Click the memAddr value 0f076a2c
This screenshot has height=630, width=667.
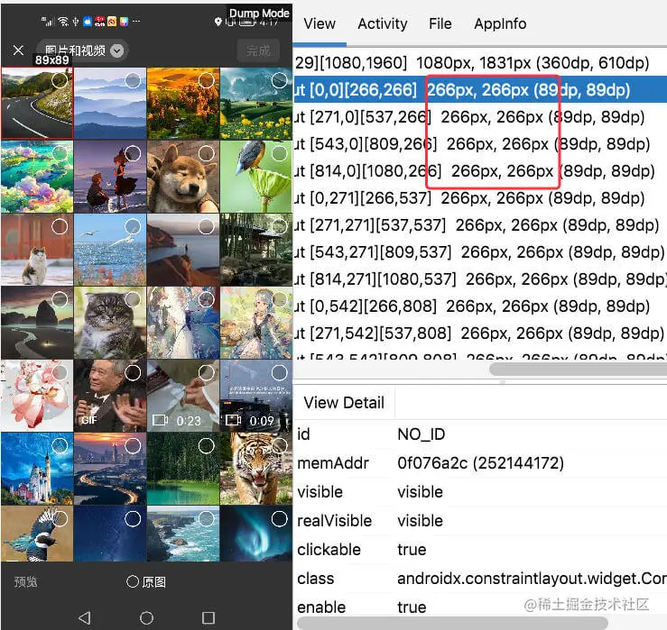tap(480, 463)
